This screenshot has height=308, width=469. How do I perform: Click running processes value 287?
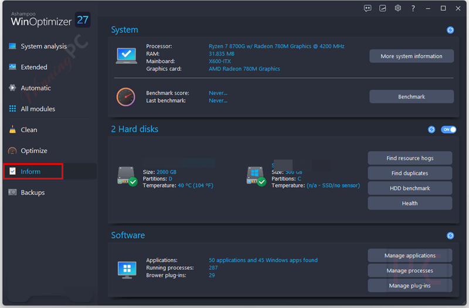click(213, 268)
